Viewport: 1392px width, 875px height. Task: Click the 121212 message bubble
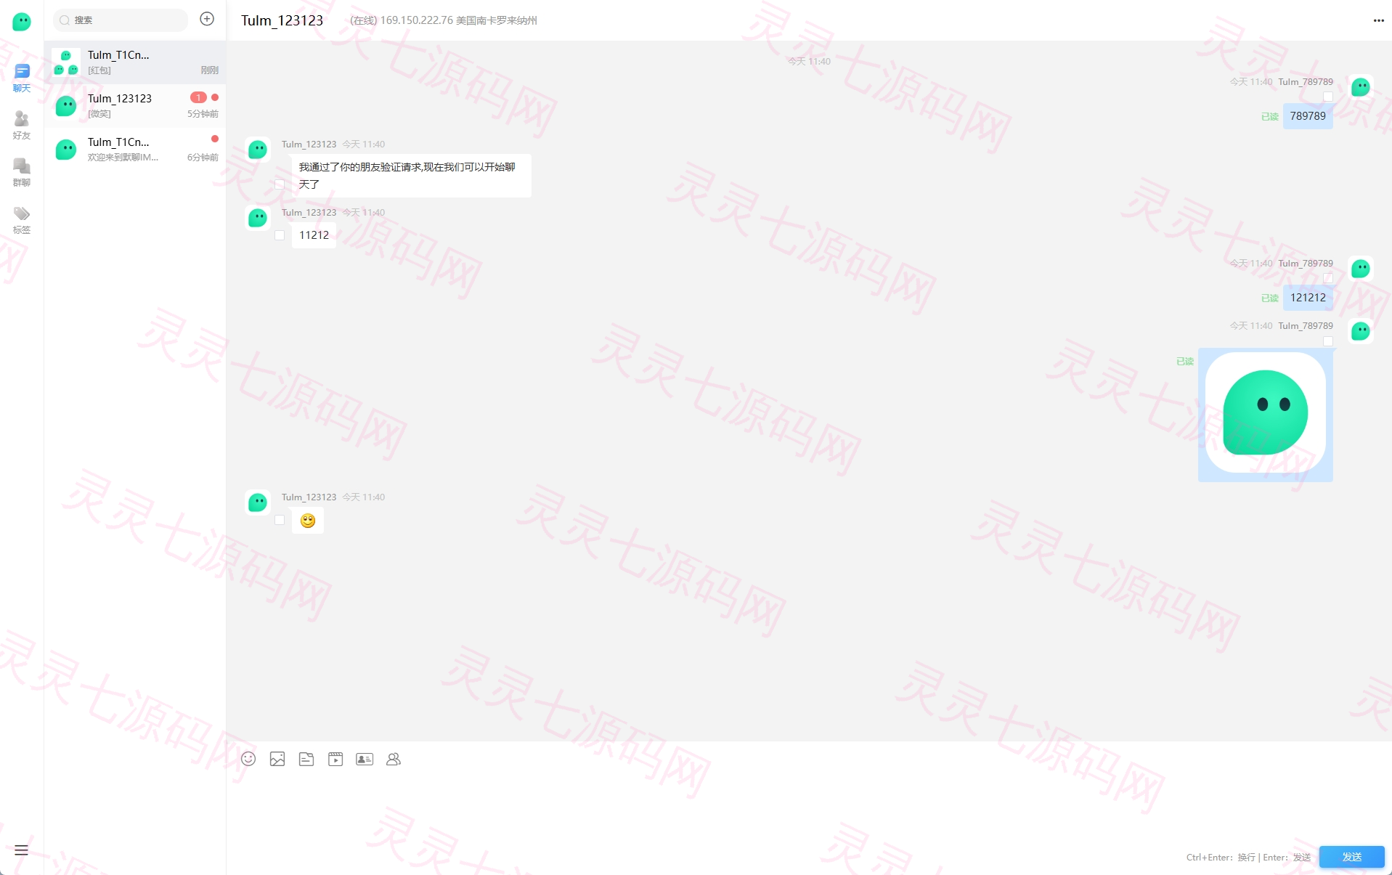pos(1308,298)
